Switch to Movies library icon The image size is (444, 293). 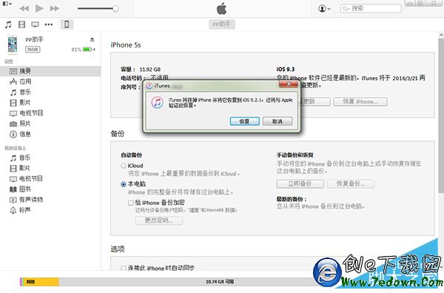coord(21,24)
